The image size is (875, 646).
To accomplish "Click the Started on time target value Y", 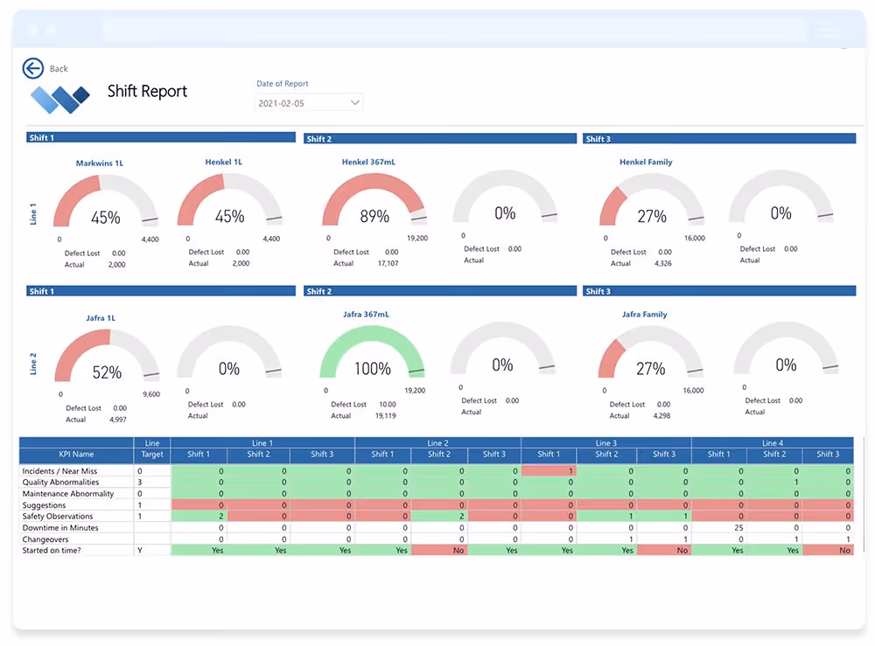I will [x=140, y=551].
